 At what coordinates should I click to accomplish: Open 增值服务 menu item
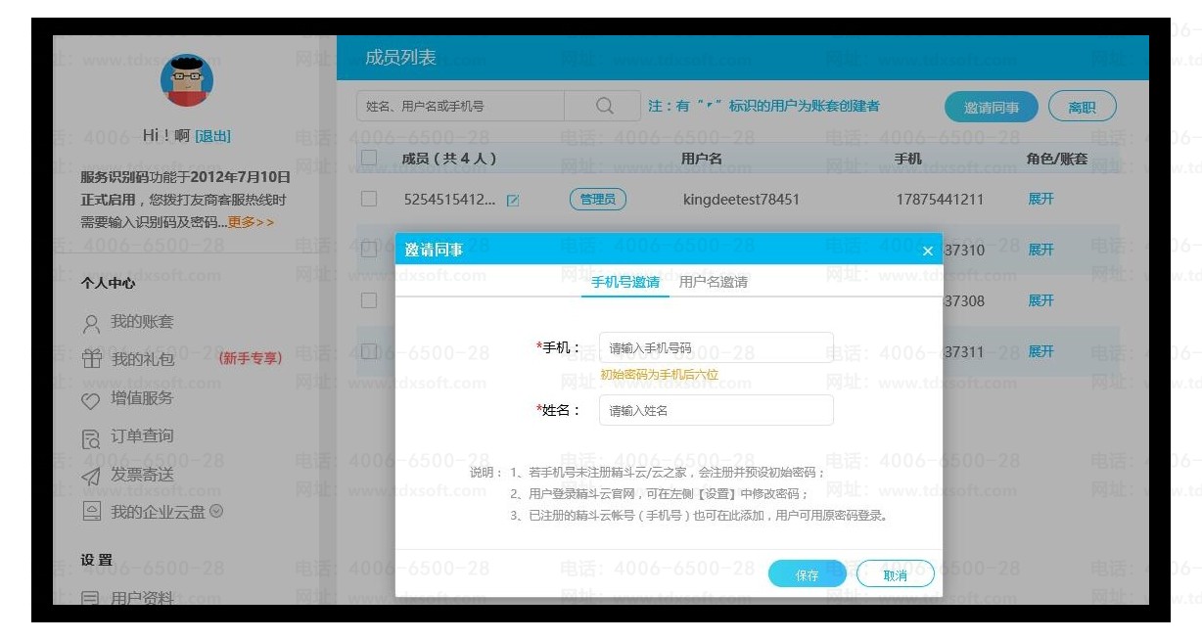pyautogui.click(x=142, y=397)
